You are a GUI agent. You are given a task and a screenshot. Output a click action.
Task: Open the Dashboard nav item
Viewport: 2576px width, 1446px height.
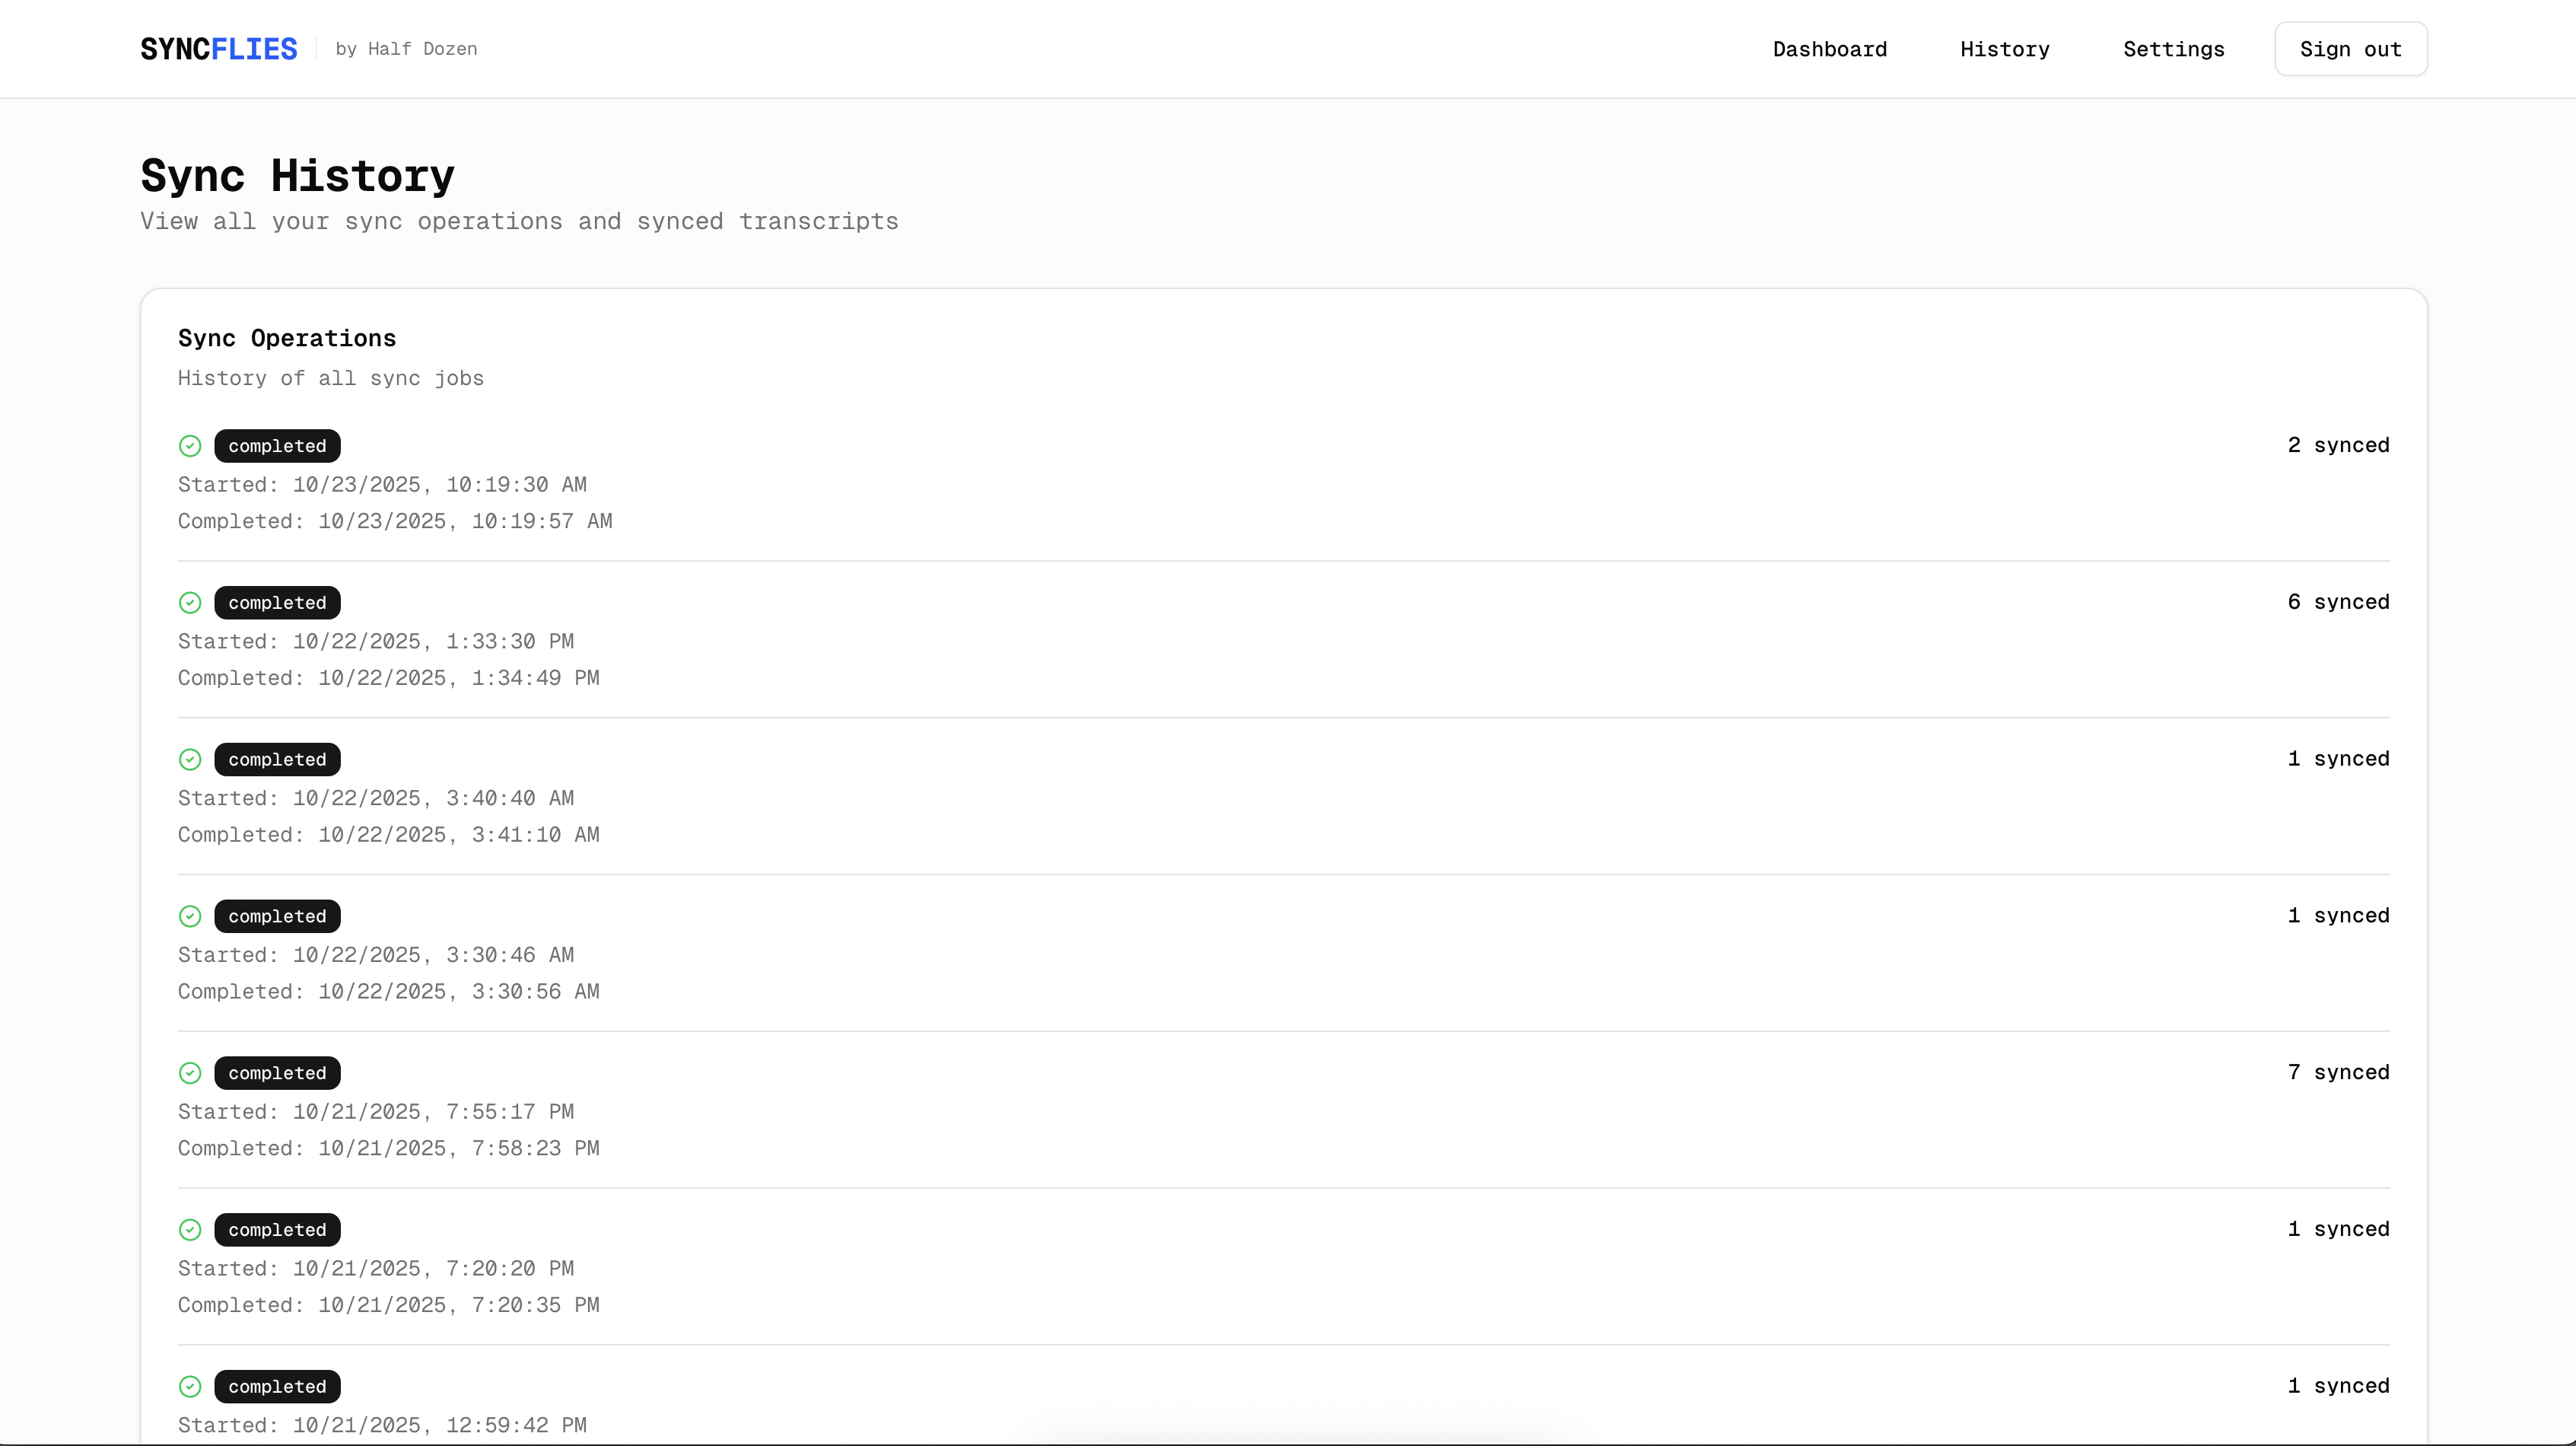pos(1829,49)
